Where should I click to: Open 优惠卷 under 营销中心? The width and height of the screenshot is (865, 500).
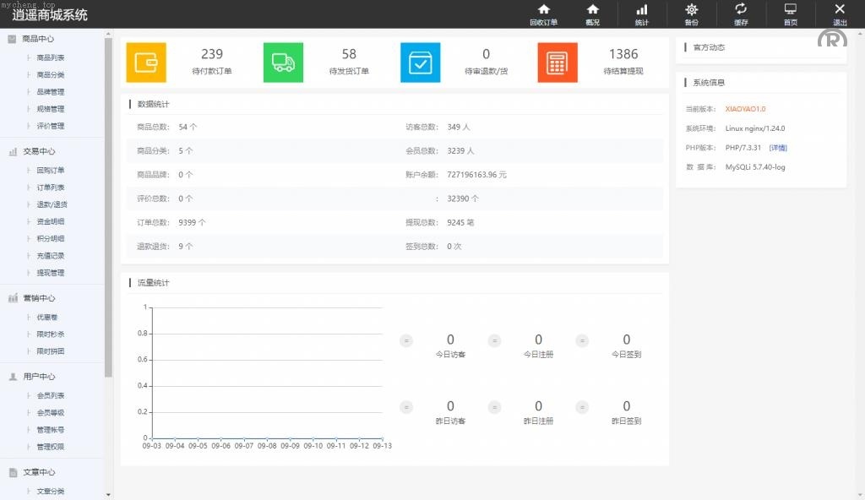(x=46, y=318)
